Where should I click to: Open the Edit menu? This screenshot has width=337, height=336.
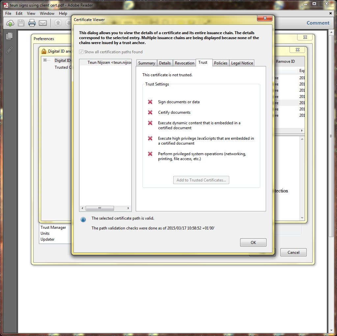coord(19,13)
